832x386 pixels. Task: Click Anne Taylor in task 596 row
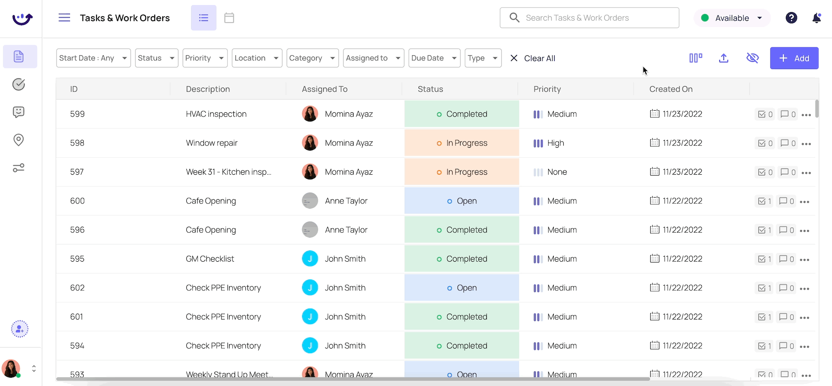(x=334, y=230)
